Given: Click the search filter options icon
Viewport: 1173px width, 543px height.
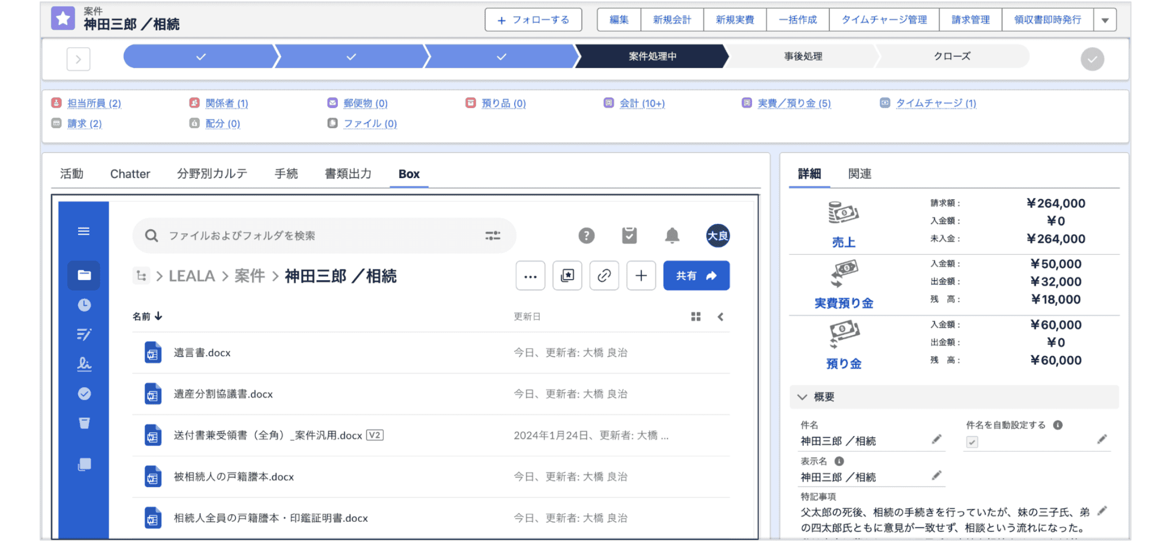Looking at the screenshot, I should coord(493,236).
